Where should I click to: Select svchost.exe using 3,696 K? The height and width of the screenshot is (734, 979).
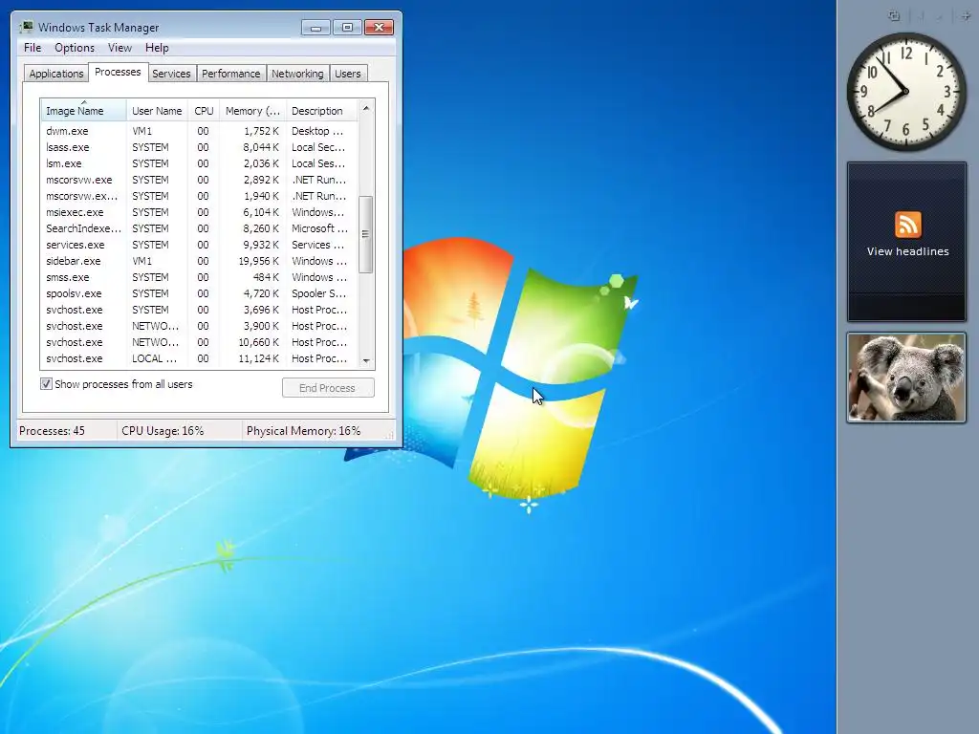point(200,310)
